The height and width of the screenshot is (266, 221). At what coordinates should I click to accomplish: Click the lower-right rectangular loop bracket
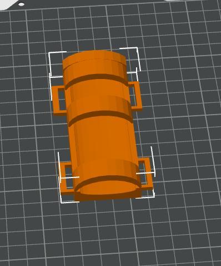click(146, 174)
